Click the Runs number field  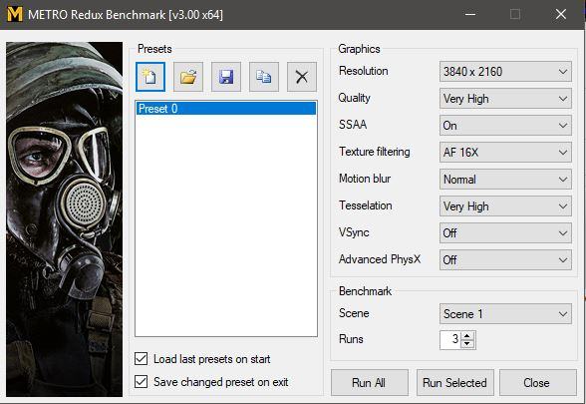[450, 339]
